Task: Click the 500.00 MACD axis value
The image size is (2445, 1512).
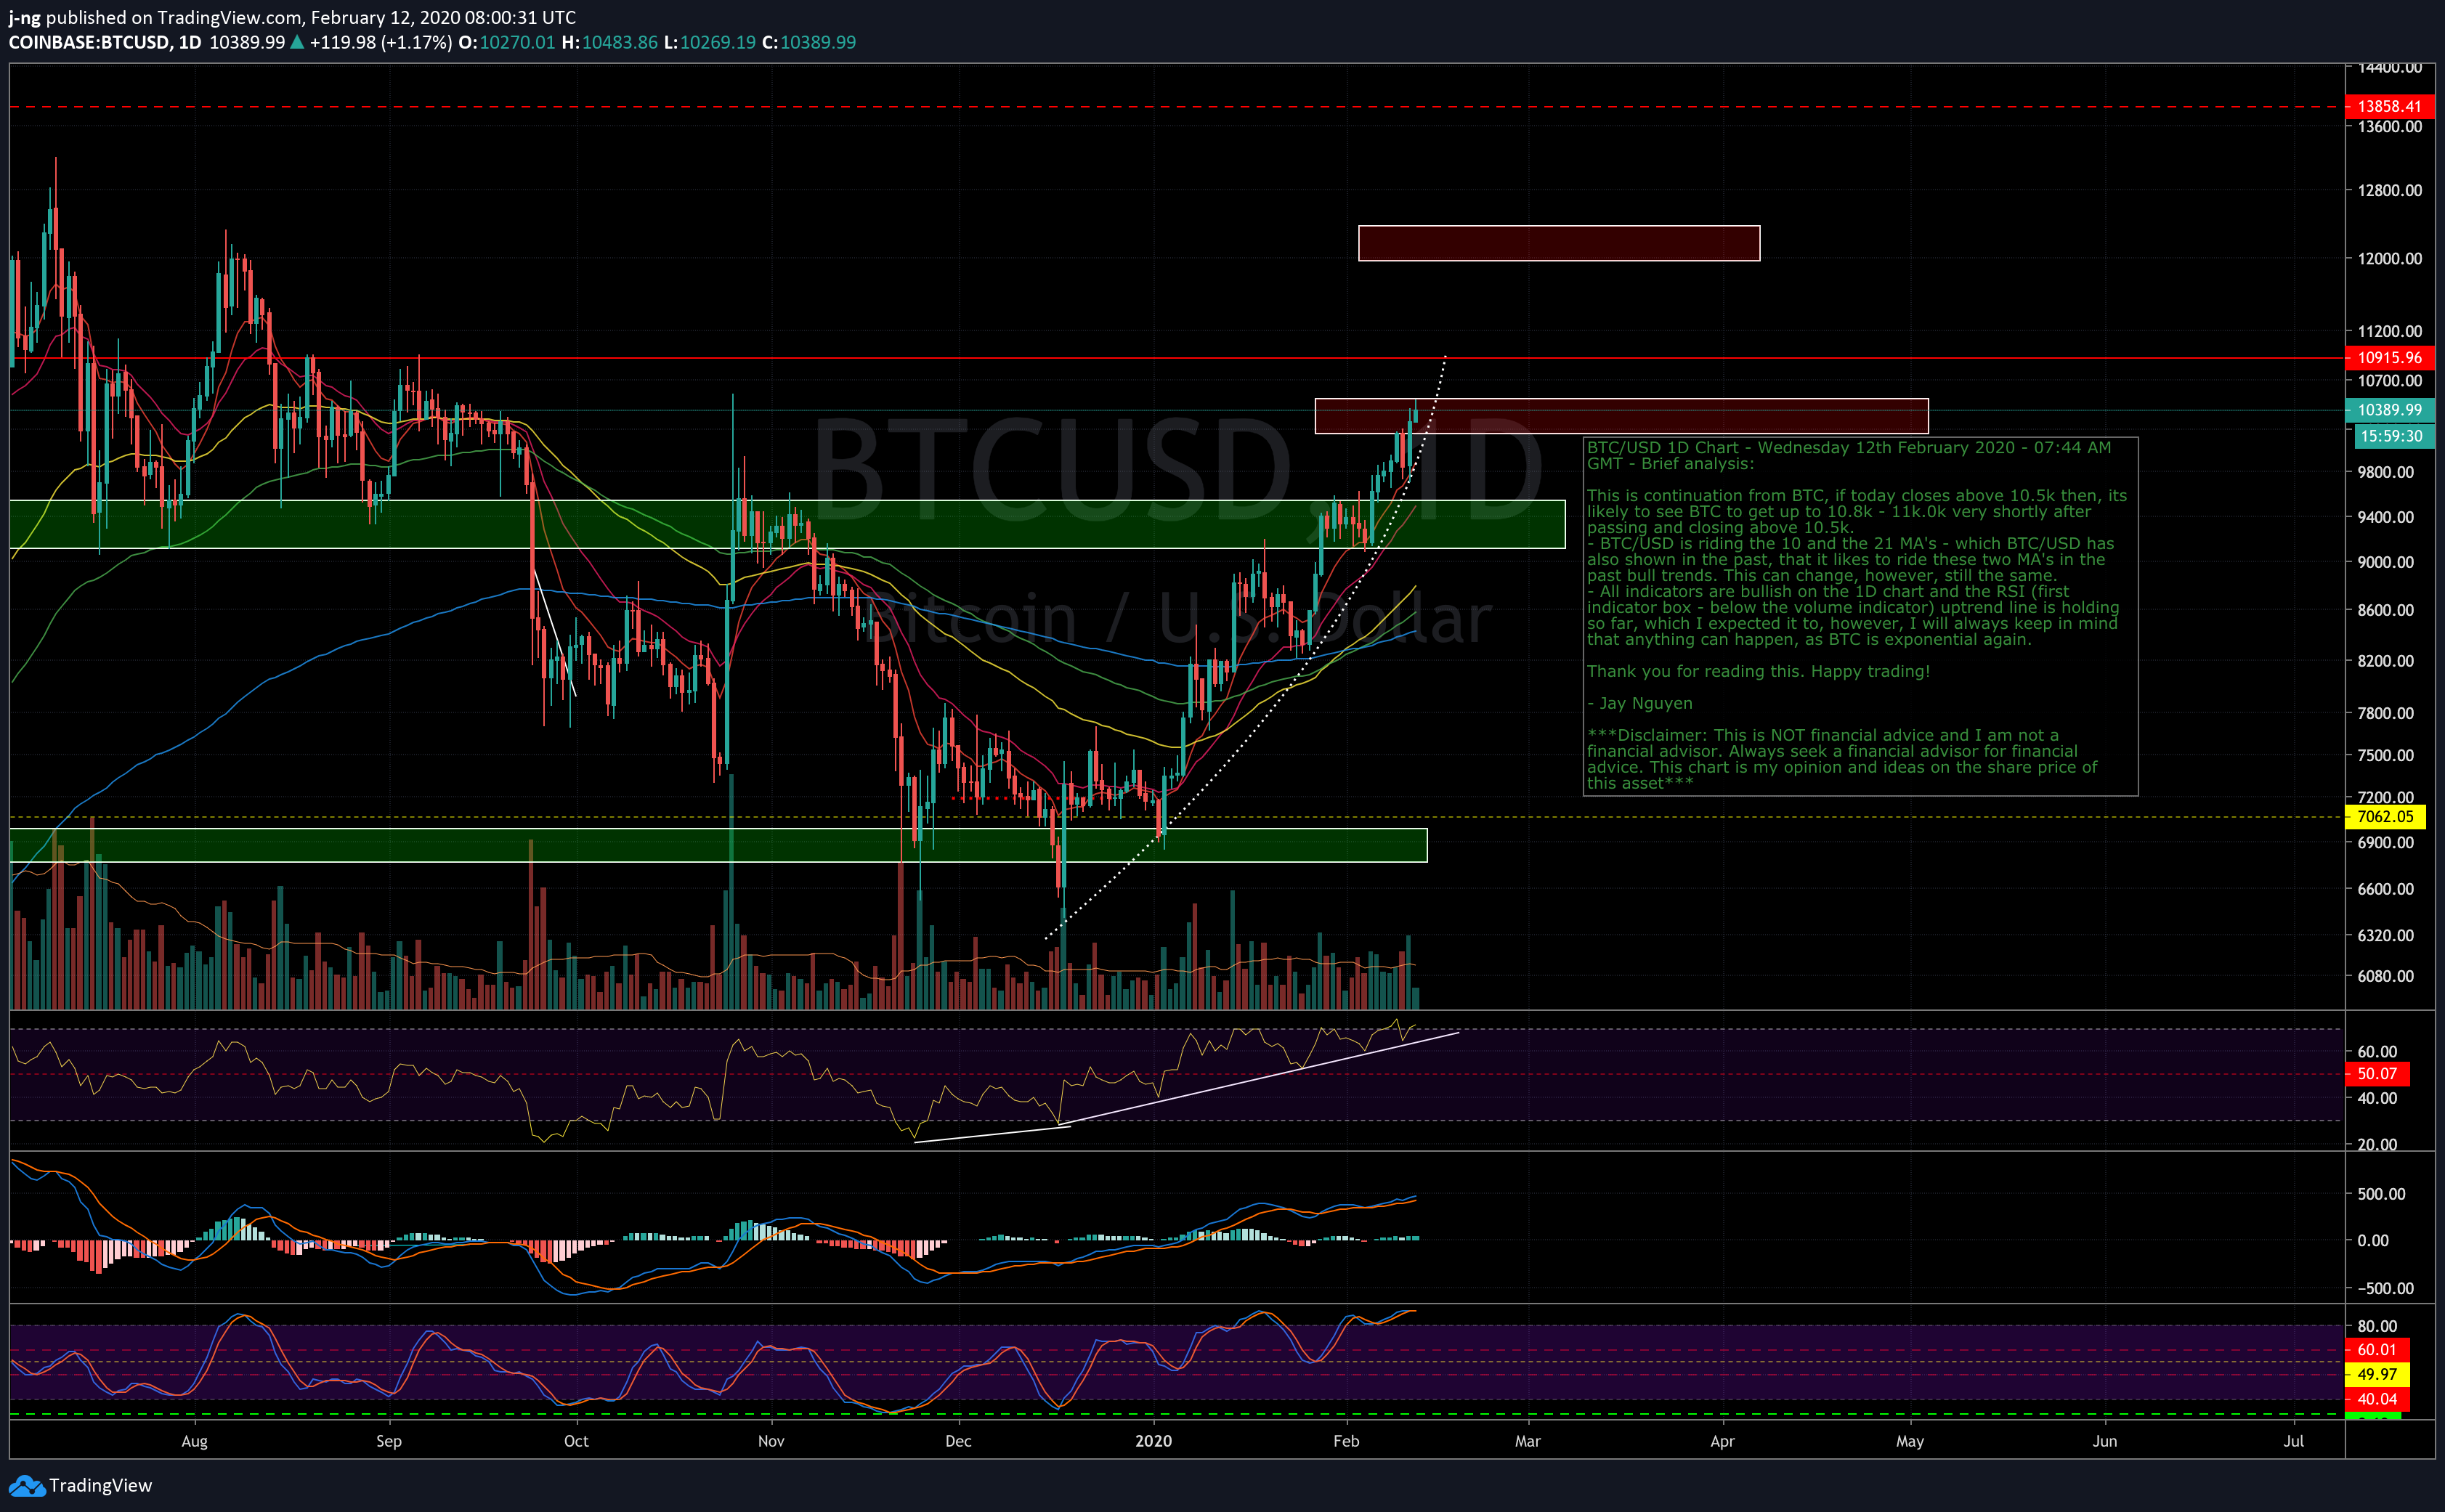Action: click(2381, 1194)
